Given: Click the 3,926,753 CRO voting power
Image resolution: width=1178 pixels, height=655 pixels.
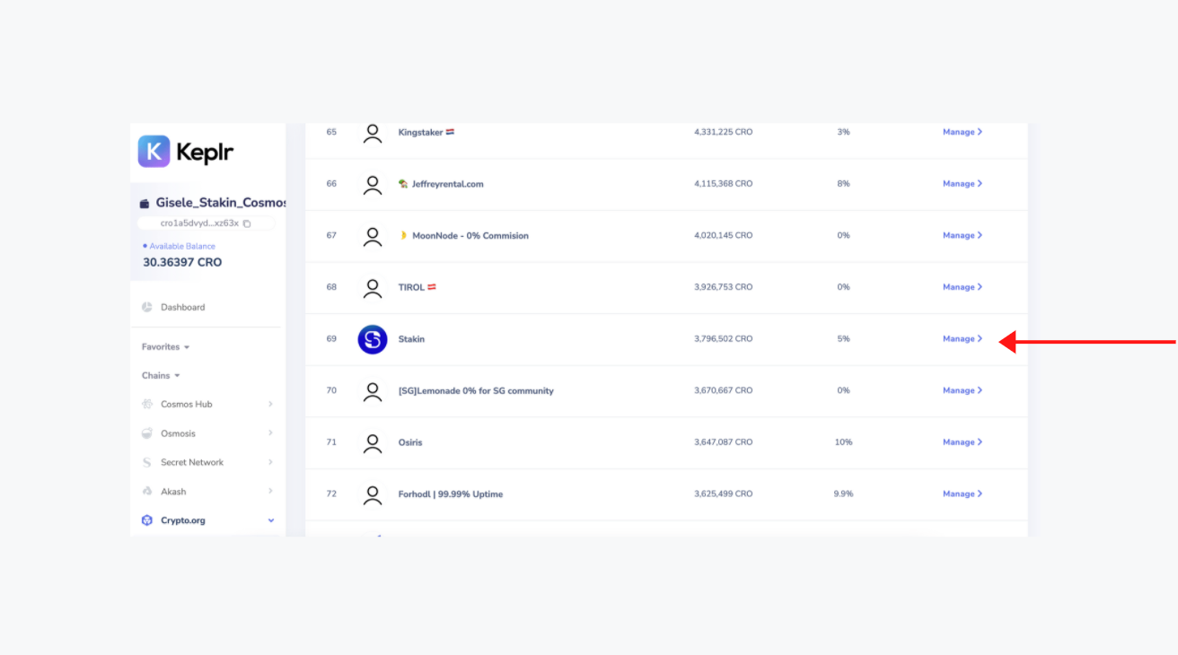Looking at the screenshot, I should [724, 287].
